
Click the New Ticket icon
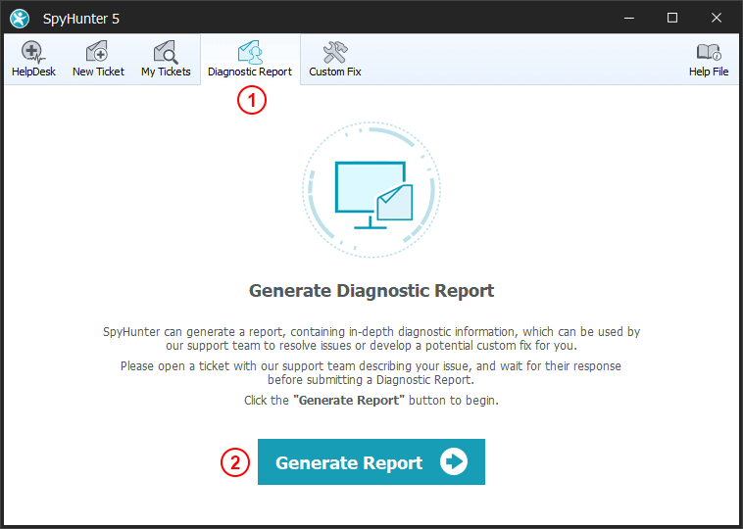click(98, 52)
